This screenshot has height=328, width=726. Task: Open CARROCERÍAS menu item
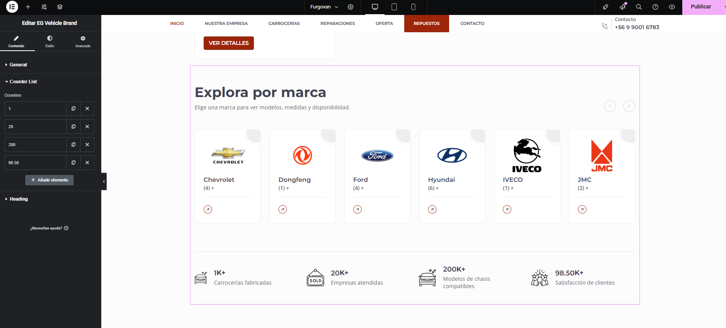tap(284, 23)
